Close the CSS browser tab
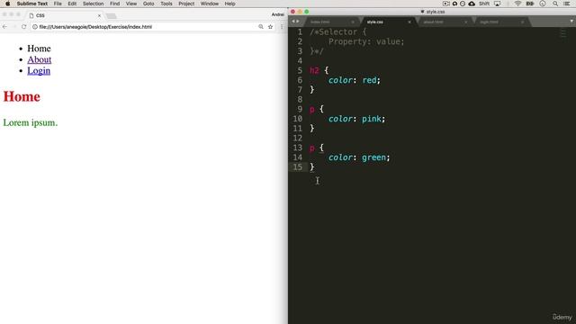The height and width of the screenshot is (324, 576). click(x=99, y=16)
